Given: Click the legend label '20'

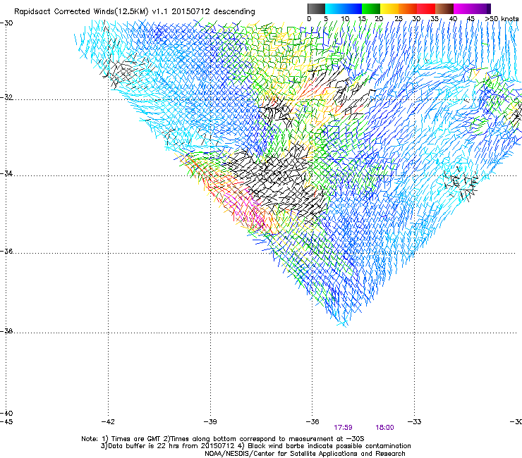Looking at the screenshot, I should 379,18.
